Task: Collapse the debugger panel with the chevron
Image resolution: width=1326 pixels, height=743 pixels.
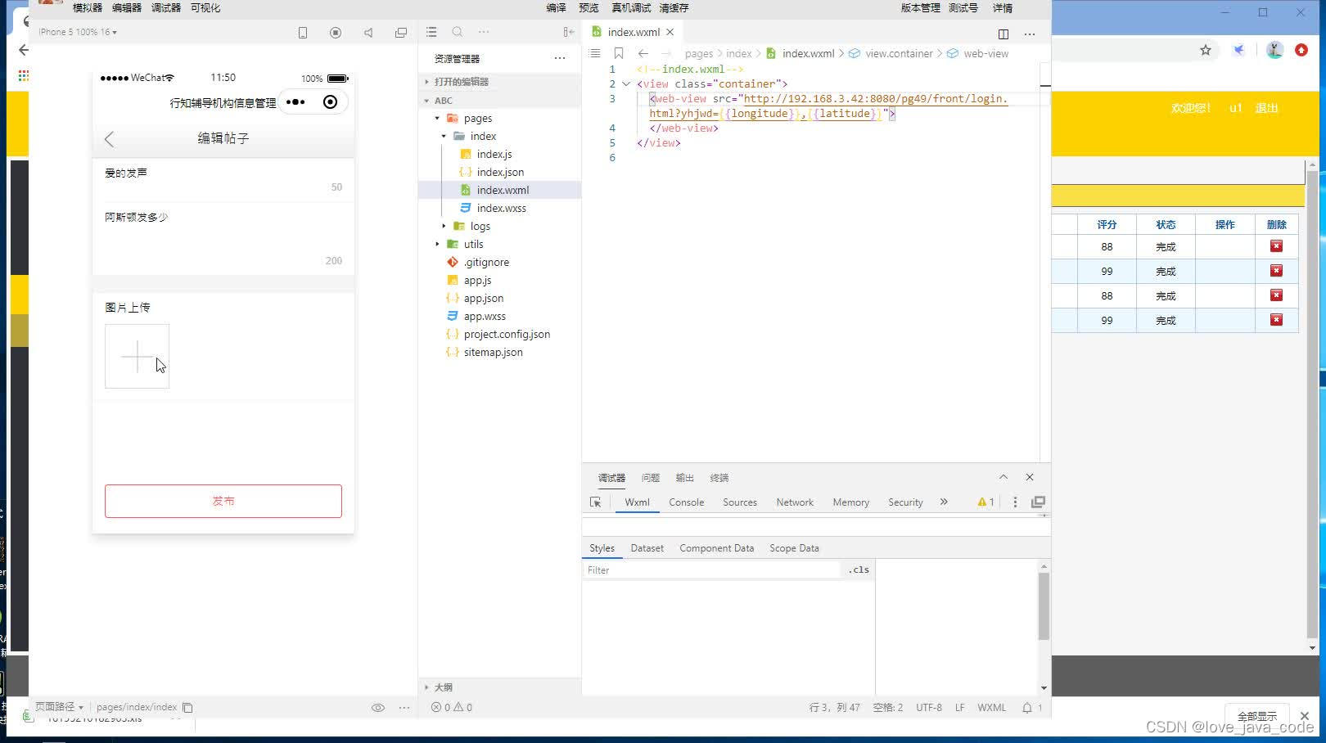Action: (x=1003, y=477)
